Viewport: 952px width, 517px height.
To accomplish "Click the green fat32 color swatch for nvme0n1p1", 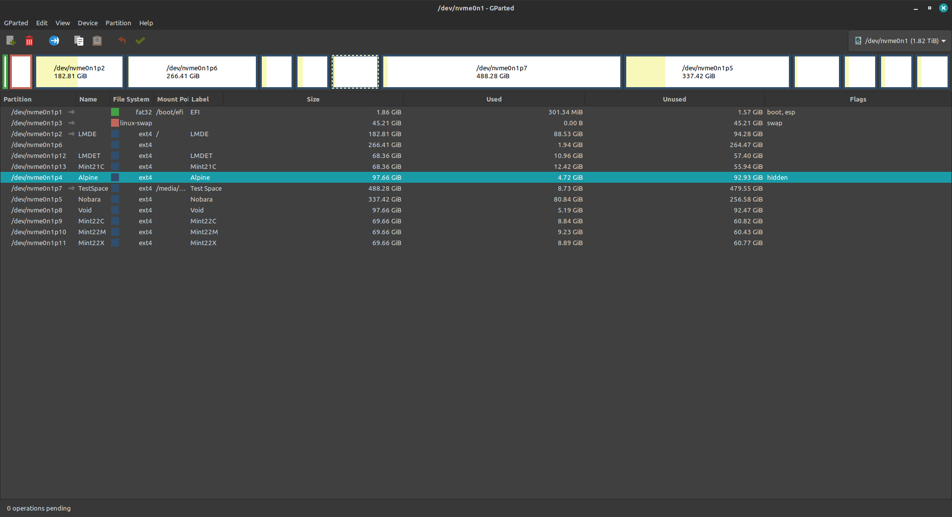I will (x=115, y=112).
